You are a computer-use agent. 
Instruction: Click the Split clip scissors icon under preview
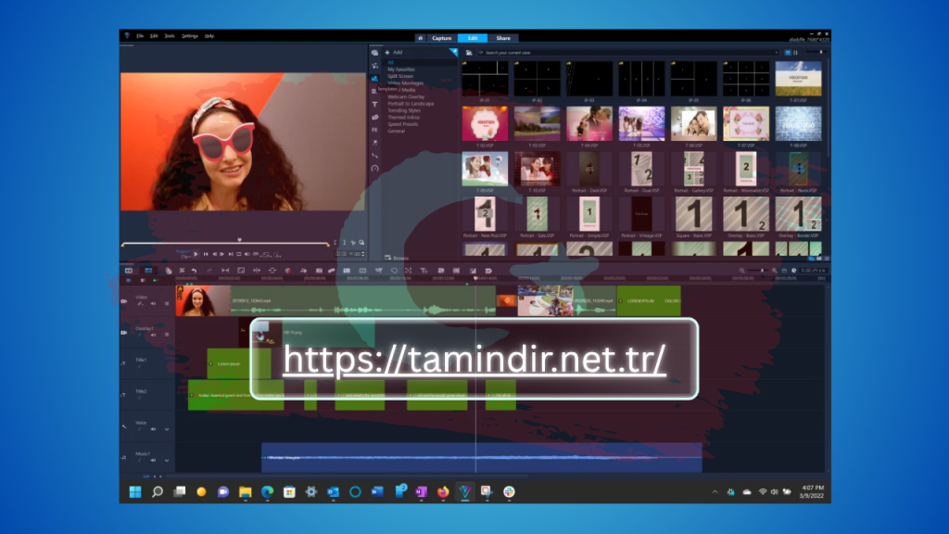(353, 243)
